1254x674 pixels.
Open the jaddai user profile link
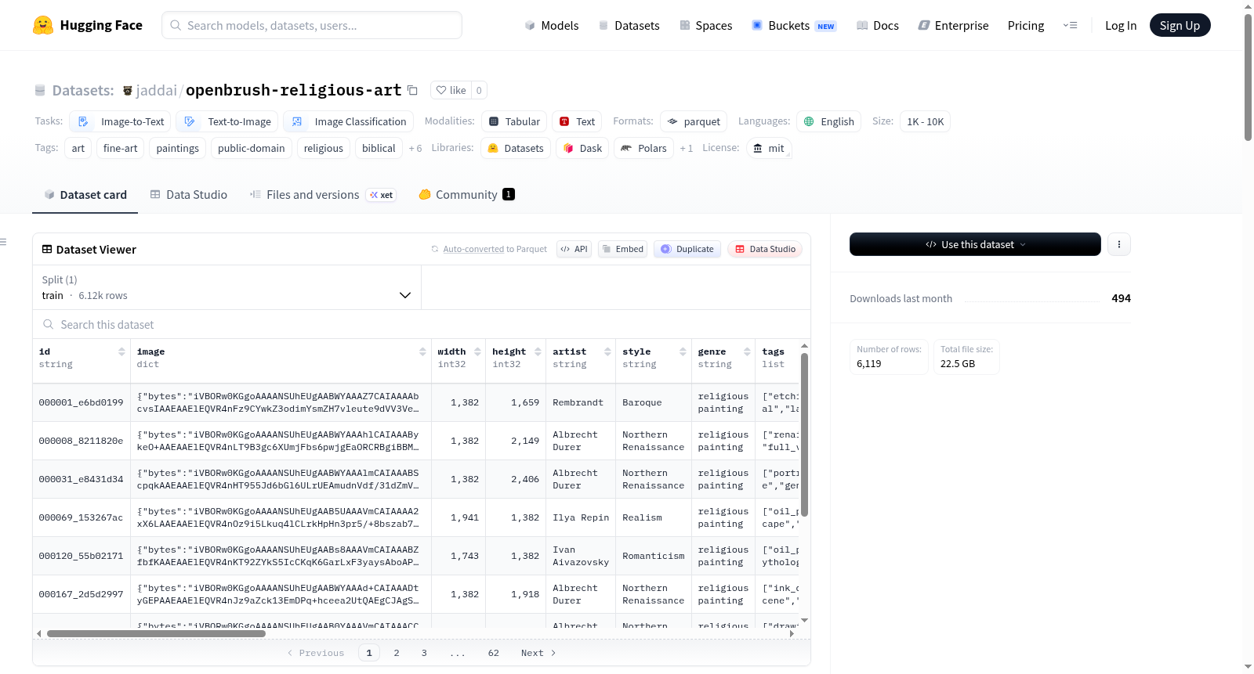[157, 90]
